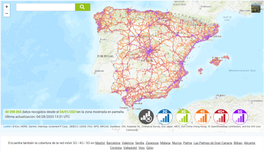
Task: Open Sevilla coverage link
Action: coord(140,143)
